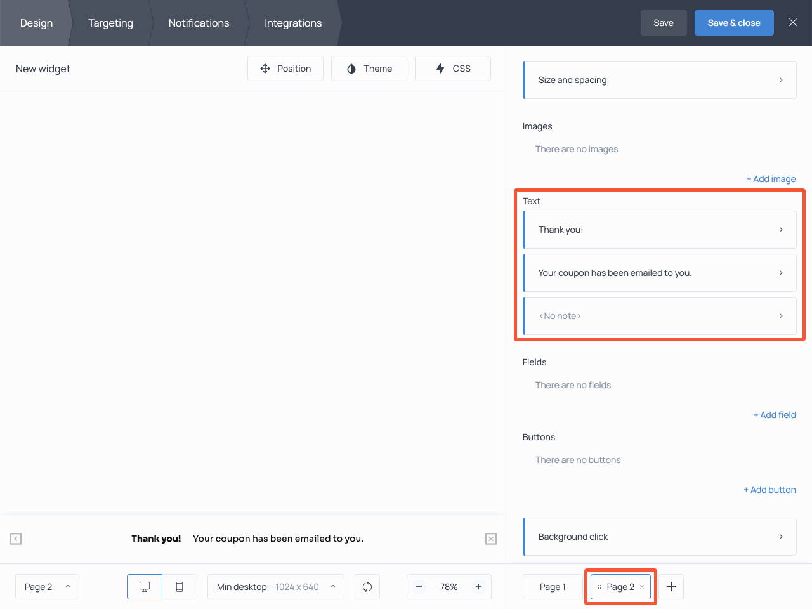Switch preview to desktop mode
The image size is (812, 609).
tap(144, 587)
